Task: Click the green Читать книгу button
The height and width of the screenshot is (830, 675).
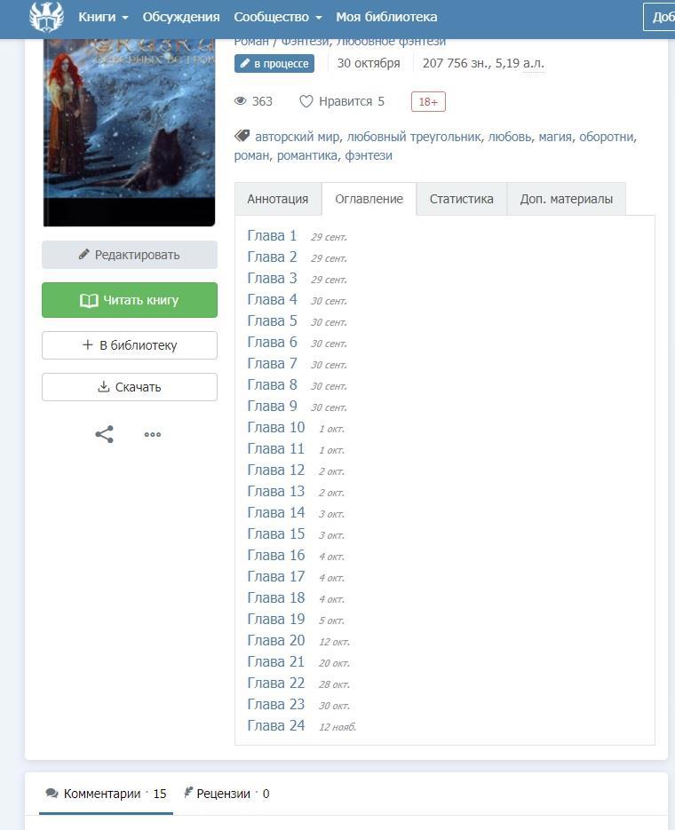Action: click(130, 300)
